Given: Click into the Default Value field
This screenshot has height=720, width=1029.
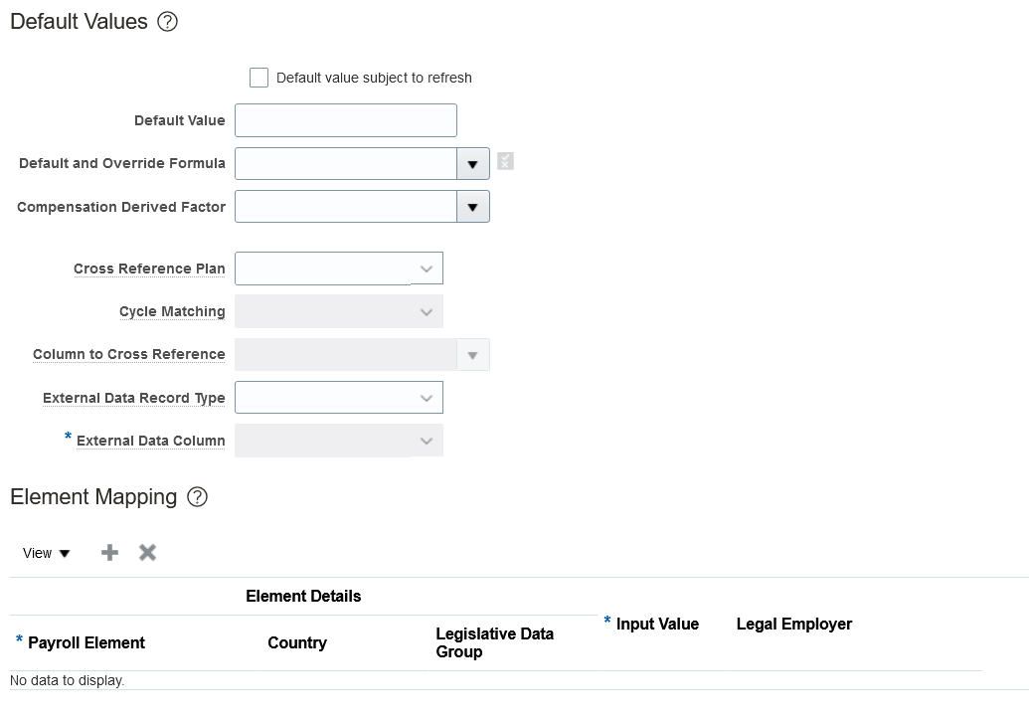Looking at the screenshot, I should pos(345,120).
